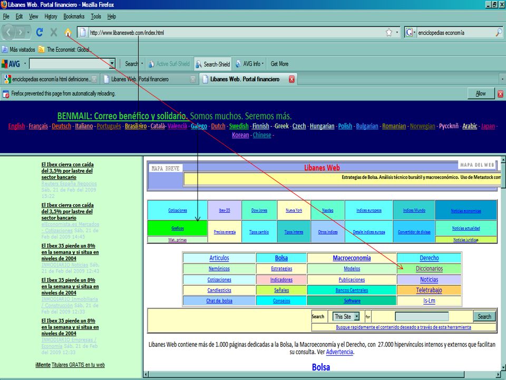506x380 pixels.
Task: Open the Ibex-35 link
Action: tap(225, 211)
